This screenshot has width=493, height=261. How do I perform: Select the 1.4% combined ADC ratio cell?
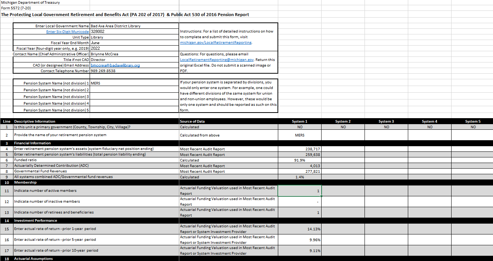tap(300, 177)
